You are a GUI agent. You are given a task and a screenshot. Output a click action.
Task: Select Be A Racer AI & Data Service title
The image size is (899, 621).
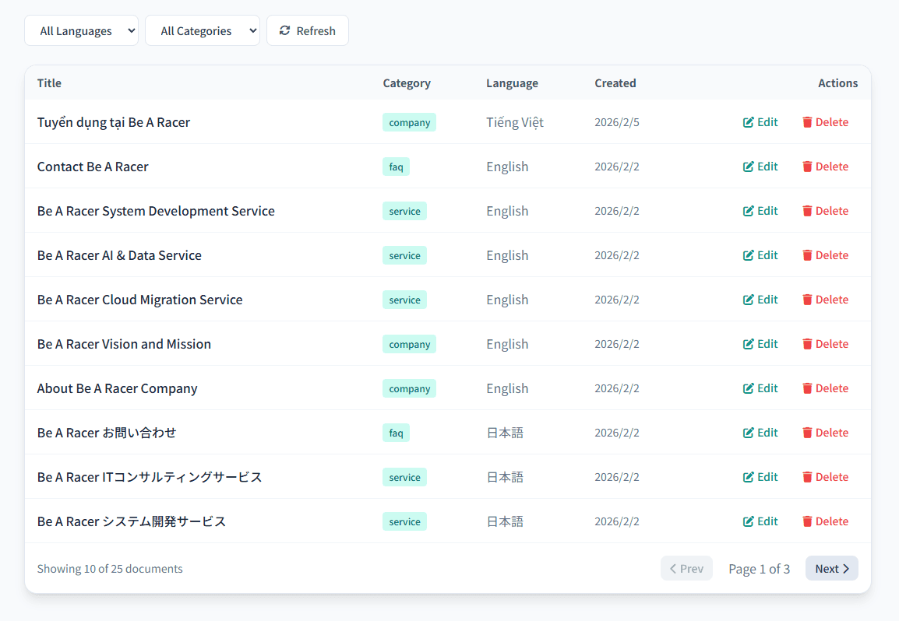[x=119, y=255]
